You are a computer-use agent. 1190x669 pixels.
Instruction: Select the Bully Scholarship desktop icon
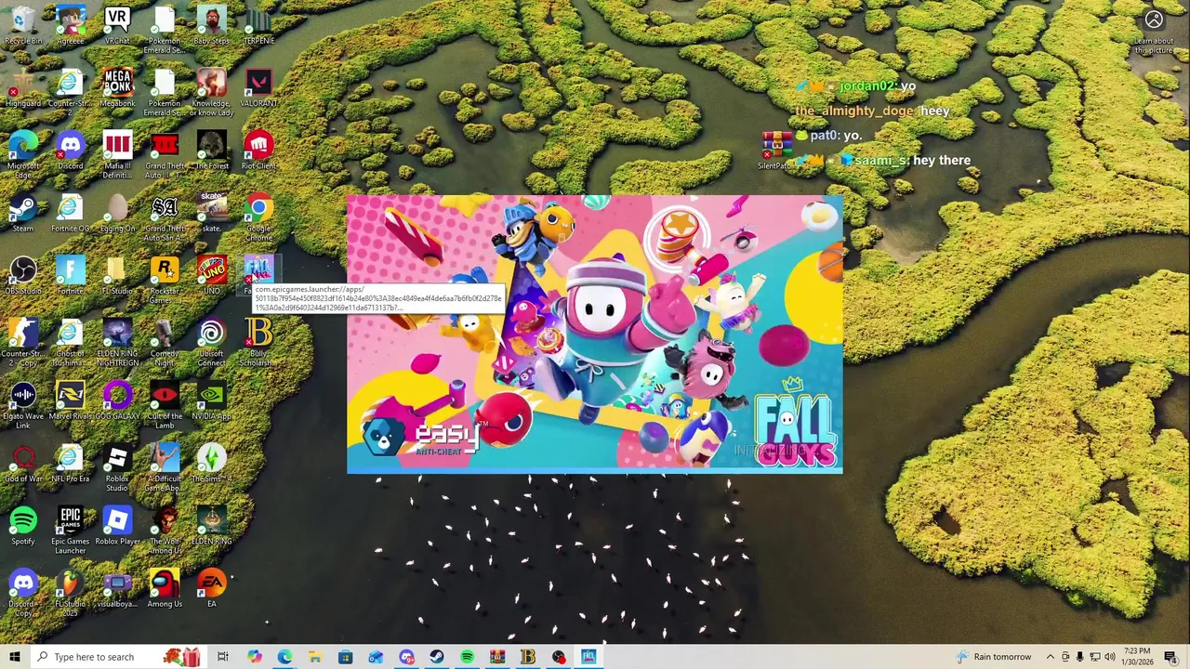point(258,342)
